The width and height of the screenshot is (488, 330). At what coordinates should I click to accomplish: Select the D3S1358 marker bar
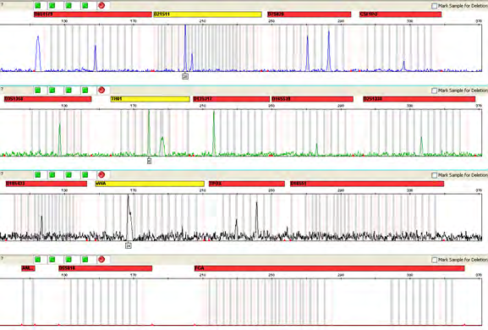point(47,99)
